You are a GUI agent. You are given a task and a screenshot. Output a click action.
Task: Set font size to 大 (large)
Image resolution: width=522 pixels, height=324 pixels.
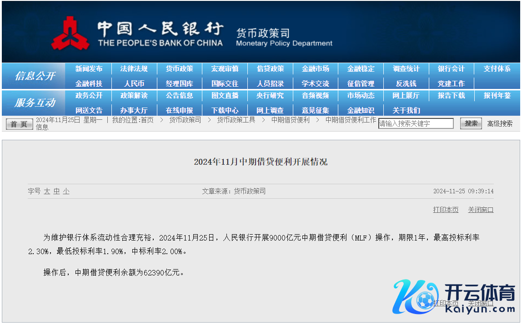click(47, 191)
